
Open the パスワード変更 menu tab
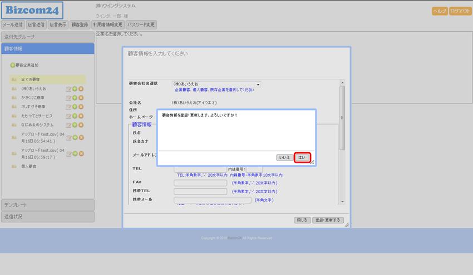pos(141,24)
